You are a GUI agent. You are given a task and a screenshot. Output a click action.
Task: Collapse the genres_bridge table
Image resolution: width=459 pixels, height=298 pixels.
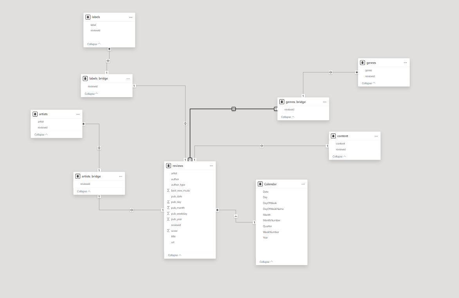click(288, 117)
